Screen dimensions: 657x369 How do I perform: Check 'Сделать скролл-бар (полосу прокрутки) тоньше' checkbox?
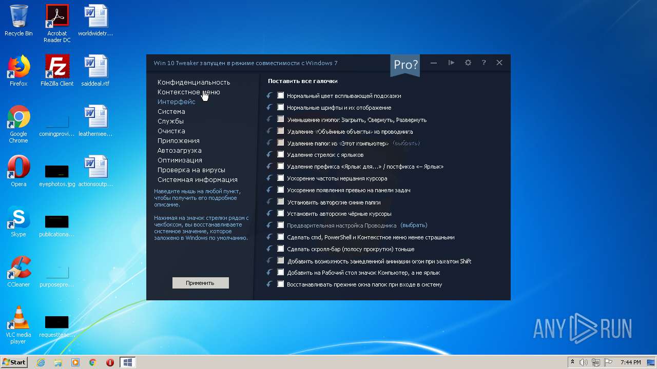[281, 249]
